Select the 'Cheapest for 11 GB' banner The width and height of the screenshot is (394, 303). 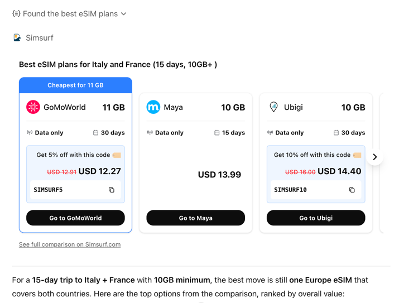[75, 85]
